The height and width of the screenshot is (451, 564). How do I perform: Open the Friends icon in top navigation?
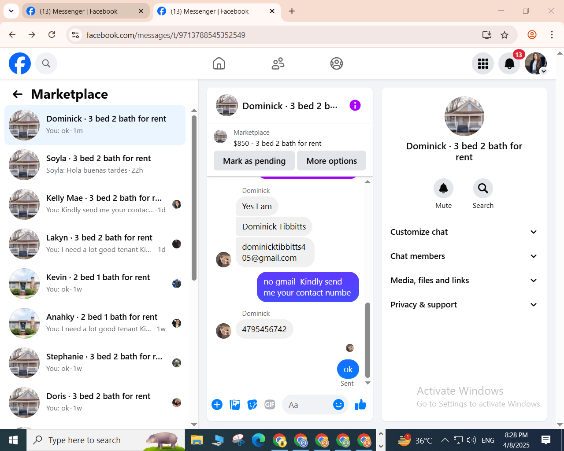coord(278,63)
